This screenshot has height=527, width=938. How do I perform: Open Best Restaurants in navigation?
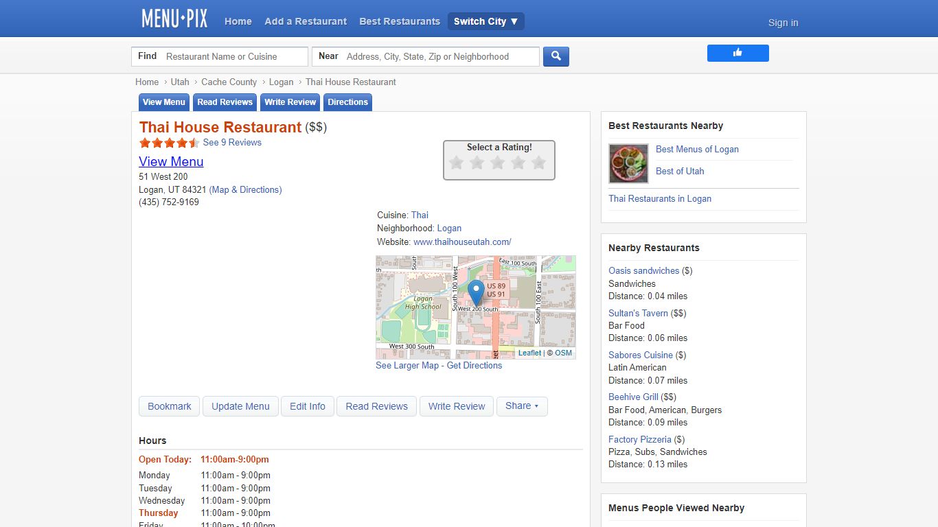[400, 21]
